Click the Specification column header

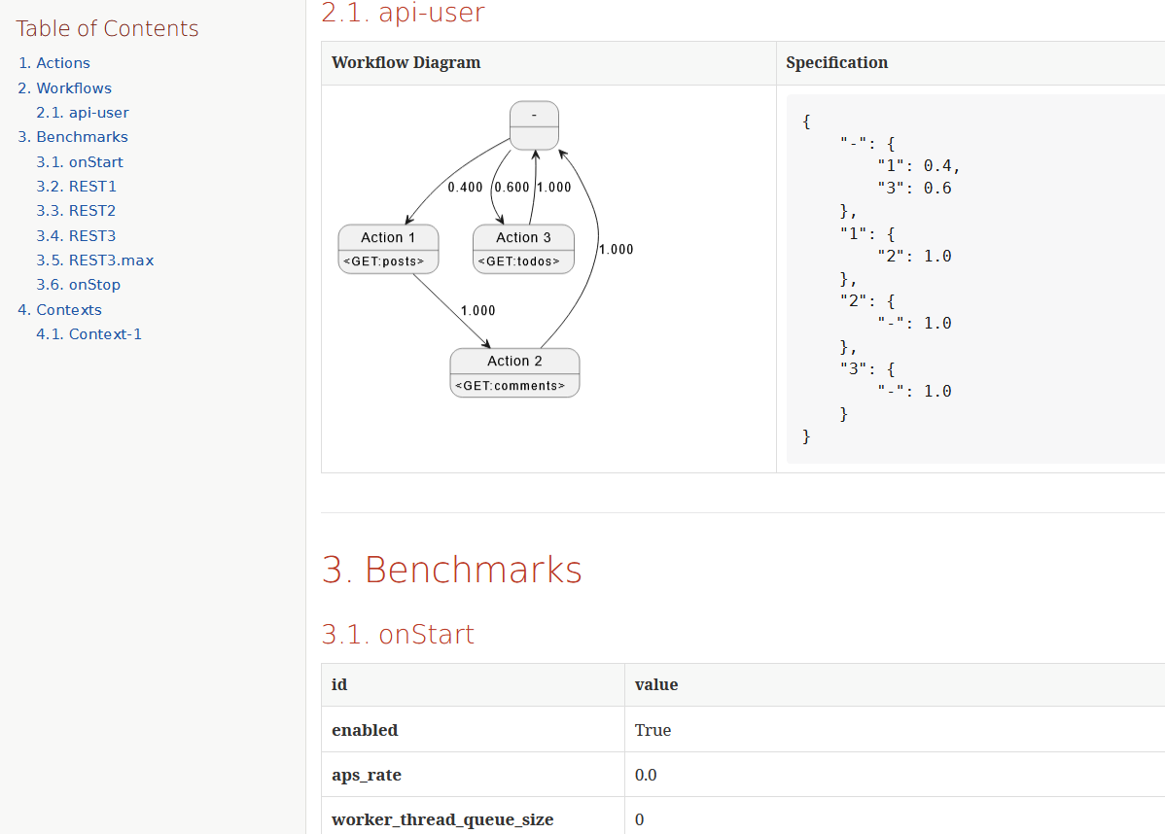[x=837, y=62]
